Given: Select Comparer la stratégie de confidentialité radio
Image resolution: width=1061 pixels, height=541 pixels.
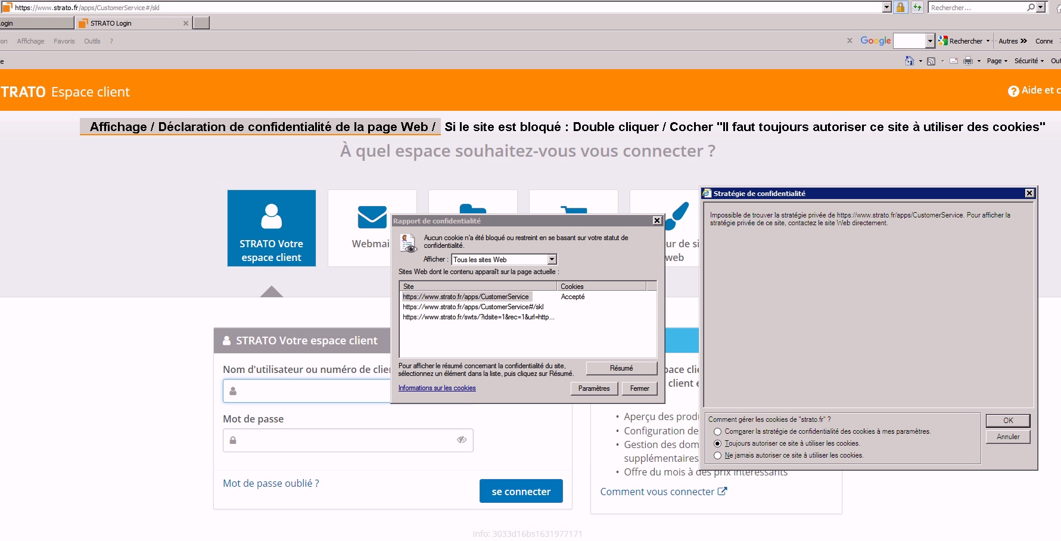Looking at the screenshot, I should click(717, 431).
